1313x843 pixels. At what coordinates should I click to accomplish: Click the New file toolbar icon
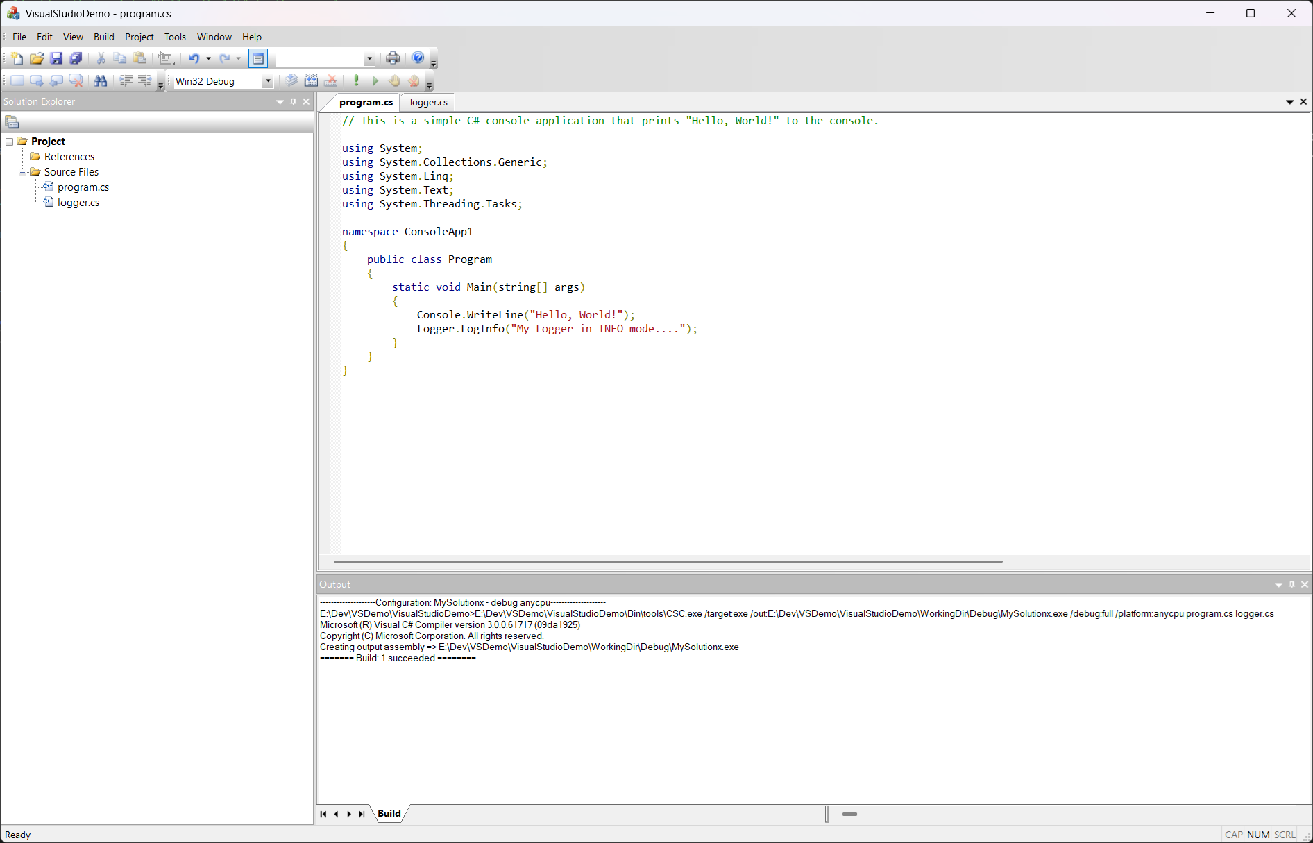tap(17, 59)
